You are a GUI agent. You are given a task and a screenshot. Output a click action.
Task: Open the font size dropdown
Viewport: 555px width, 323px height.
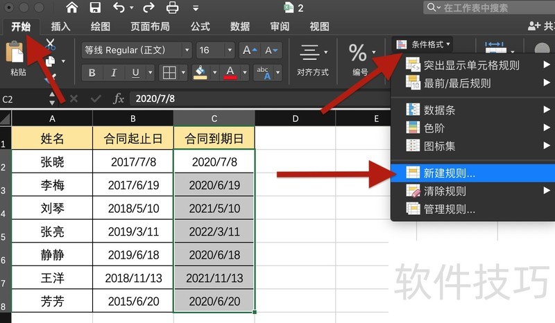[230, 51]
